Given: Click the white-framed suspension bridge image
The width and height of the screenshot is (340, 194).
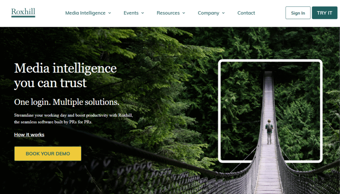Looking at the screenshot, I should (270, 111).
